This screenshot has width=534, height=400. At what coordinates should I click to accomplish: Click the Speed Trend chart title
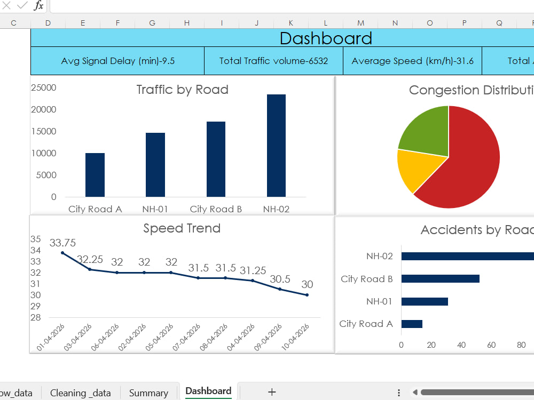pos(182,228)
